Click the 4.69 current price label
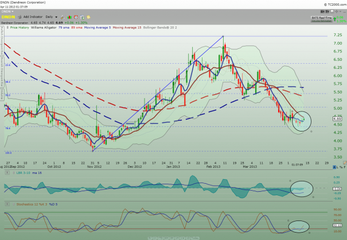The image size is (347, 240). coord(337,119)
